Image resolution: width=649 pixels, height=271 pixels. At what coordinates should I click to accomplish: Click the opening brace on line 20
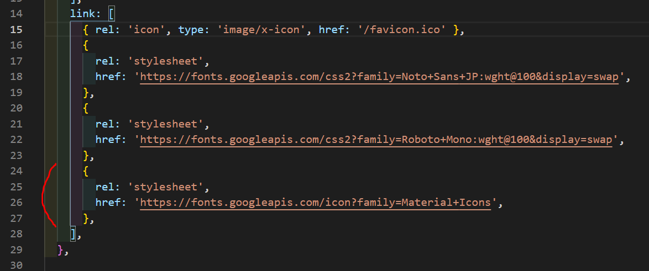86,108
